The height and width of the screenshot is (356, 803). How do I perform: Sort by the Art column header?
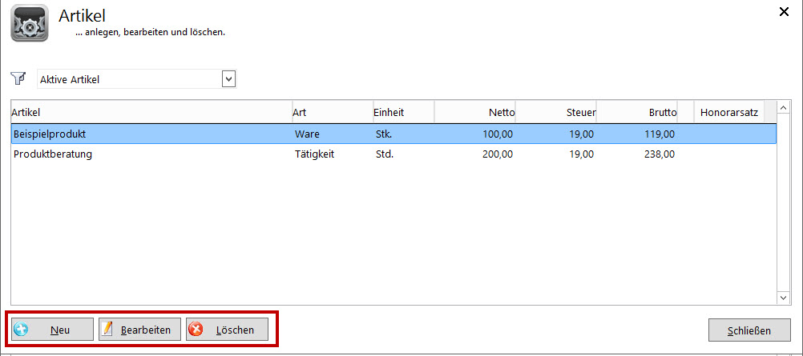[331, 113]
